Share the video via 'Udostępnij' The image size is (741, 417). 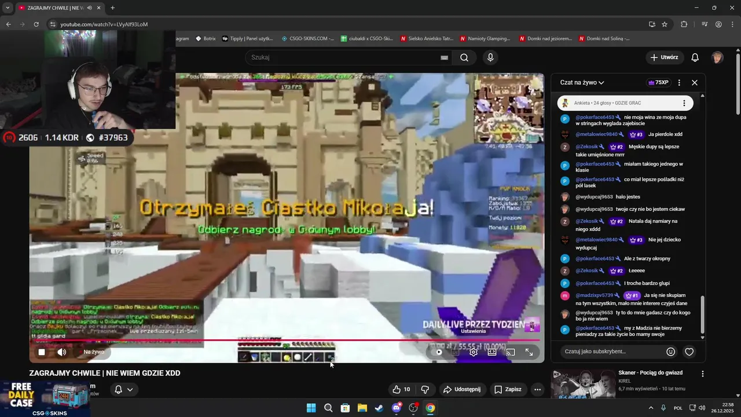[x=462, y=389]
